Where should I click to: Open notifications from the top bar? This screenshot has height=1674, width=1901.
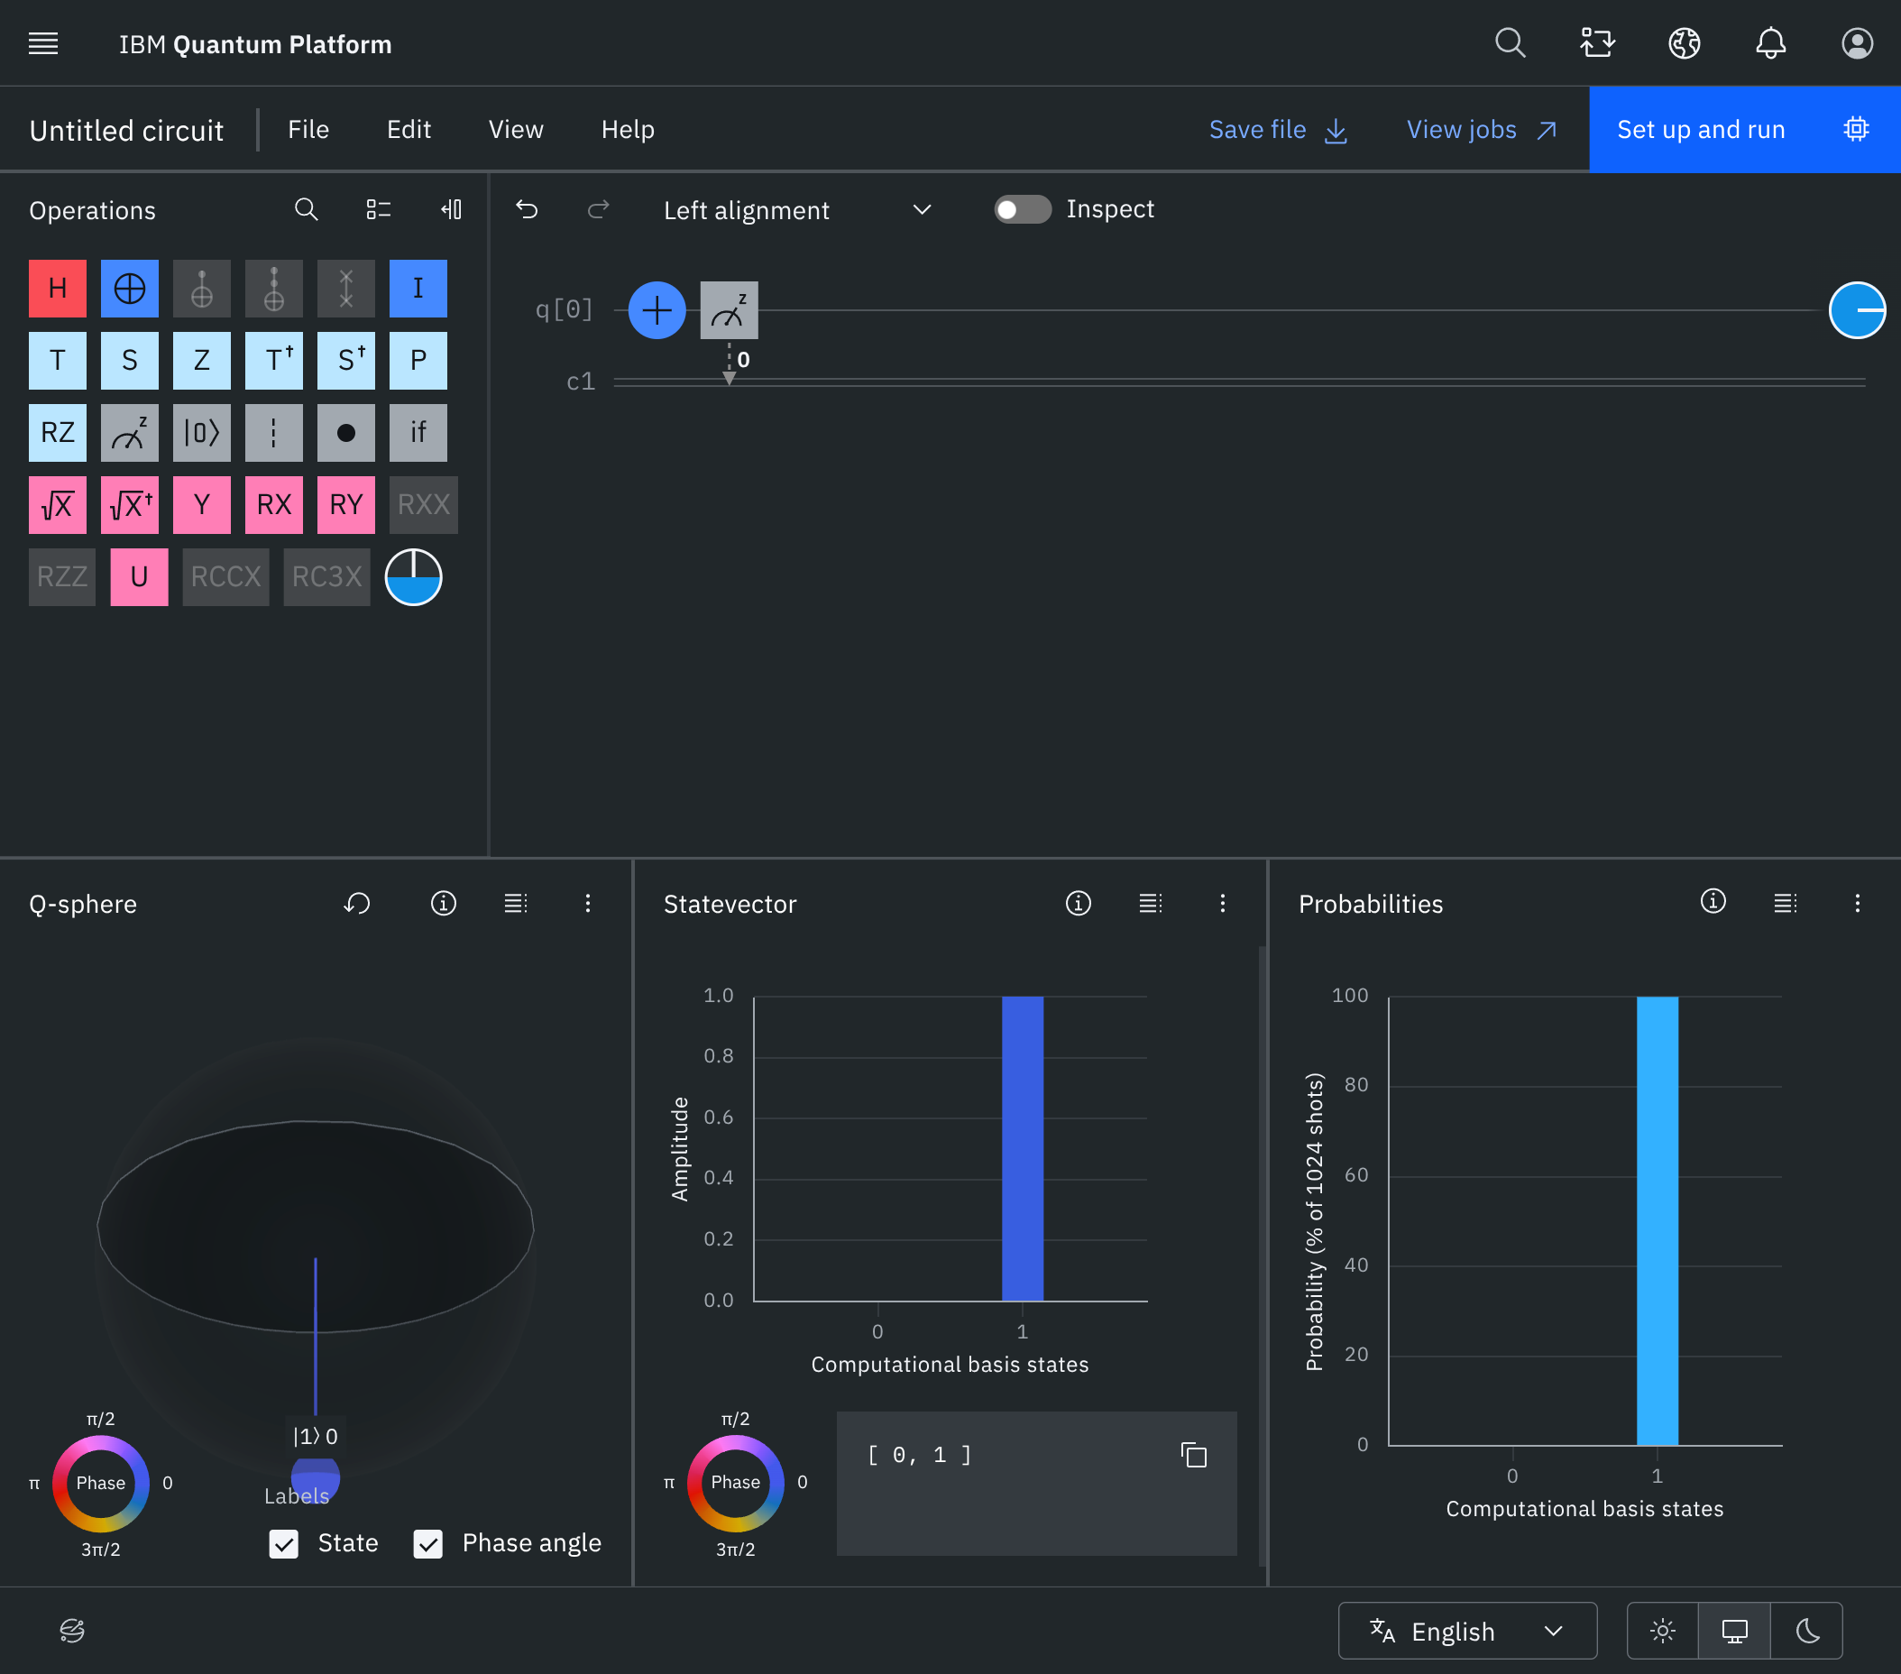(1770, 42)
